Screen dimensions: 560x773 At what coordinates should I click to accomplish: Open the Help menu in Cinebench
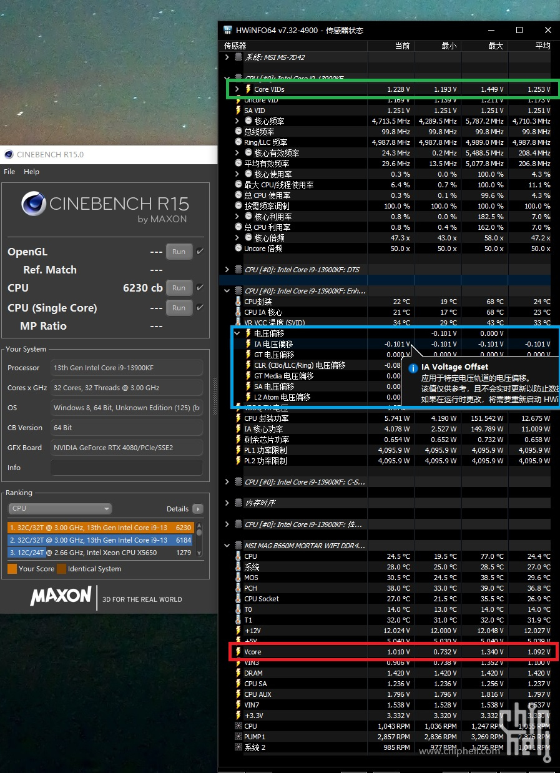tap(31, 172)
